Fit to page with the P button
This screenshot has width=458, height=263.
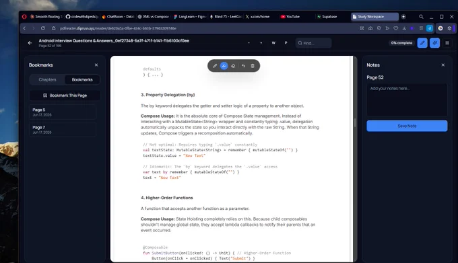[286, 43]
